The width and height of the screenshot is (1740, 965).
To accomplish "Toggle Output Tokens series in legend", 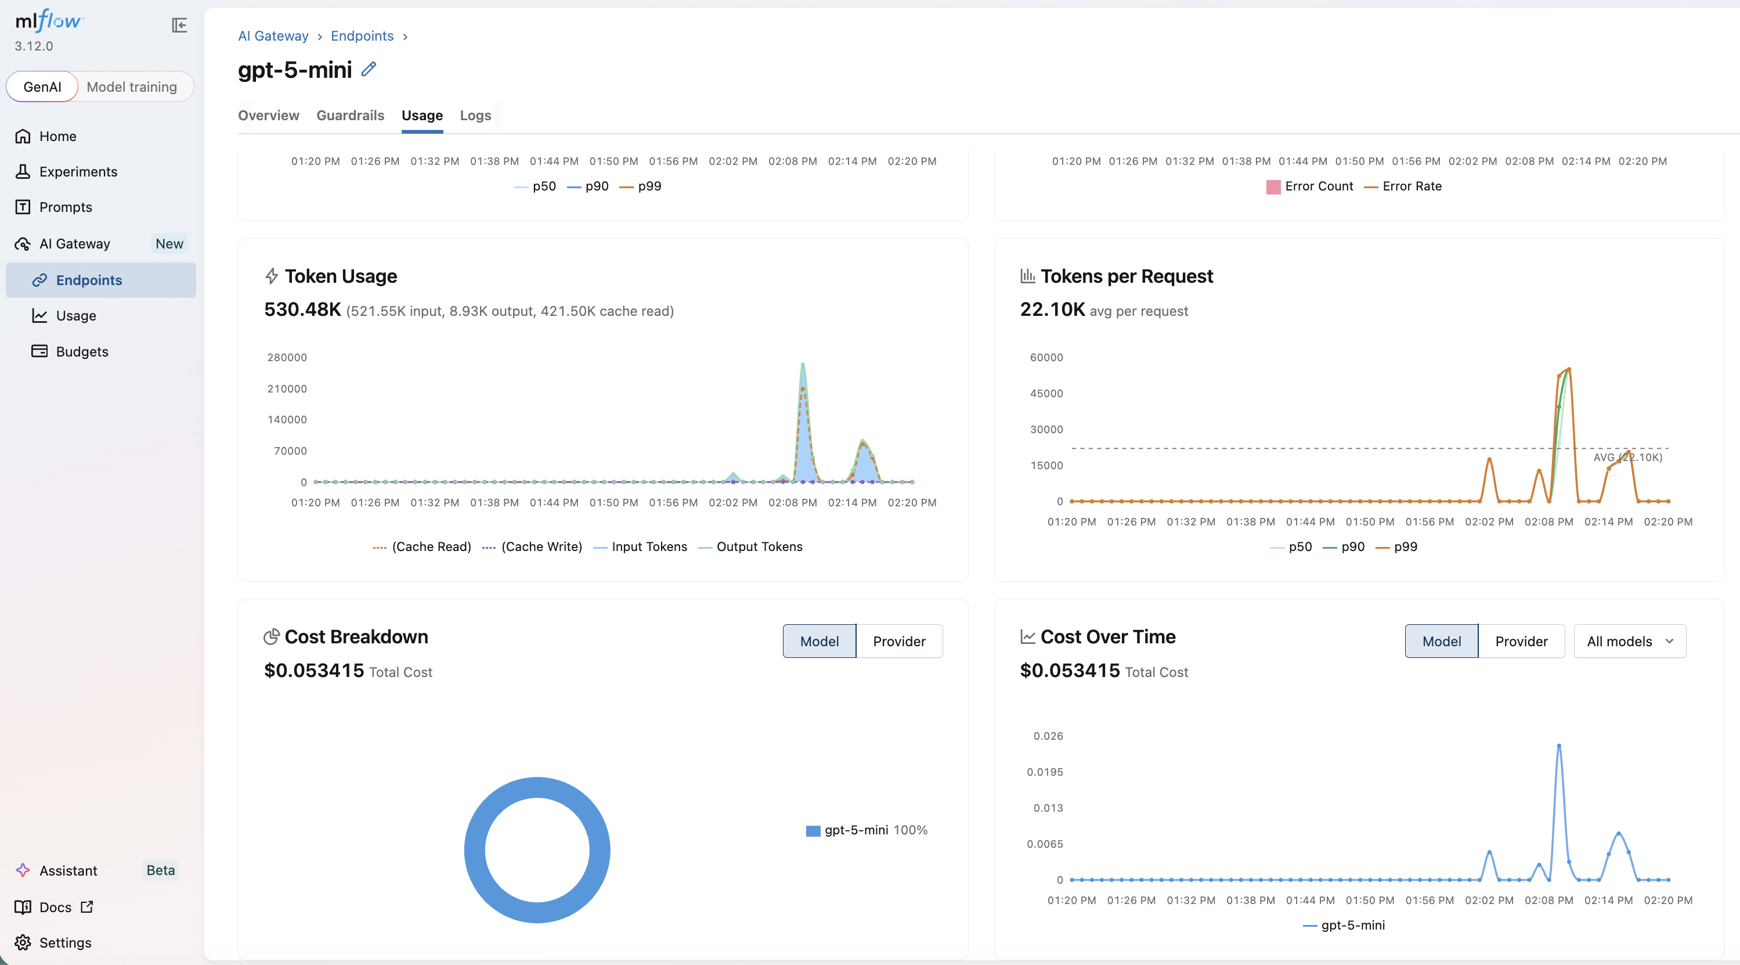I will pos(750,547).
